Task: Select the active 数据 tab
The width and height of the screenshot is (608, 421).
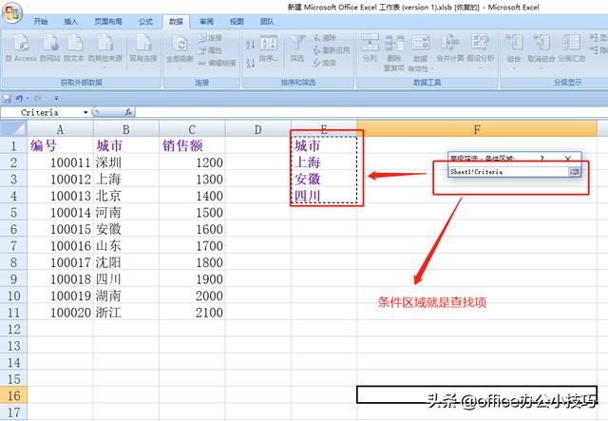Action: tap(176, 22)
